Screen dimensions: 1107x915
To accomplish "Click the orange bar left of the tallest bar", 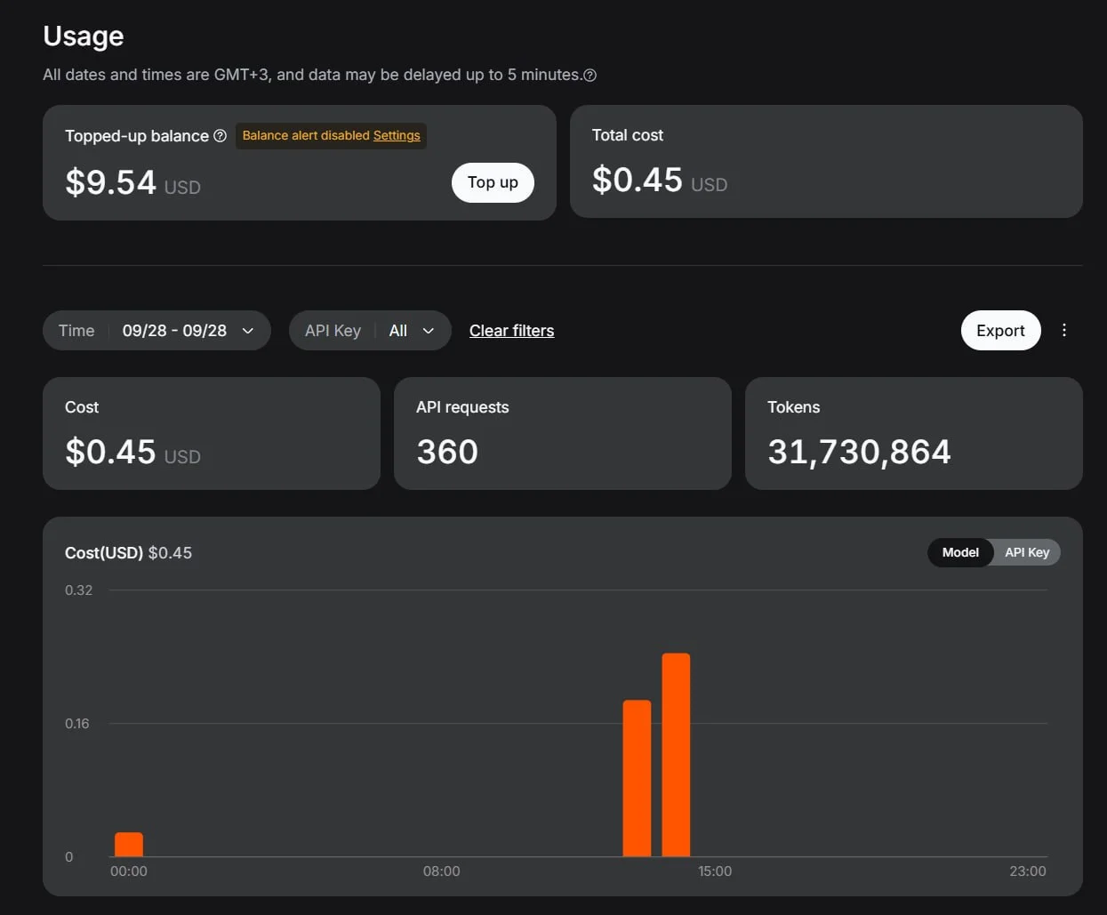I will pos(637,779).
